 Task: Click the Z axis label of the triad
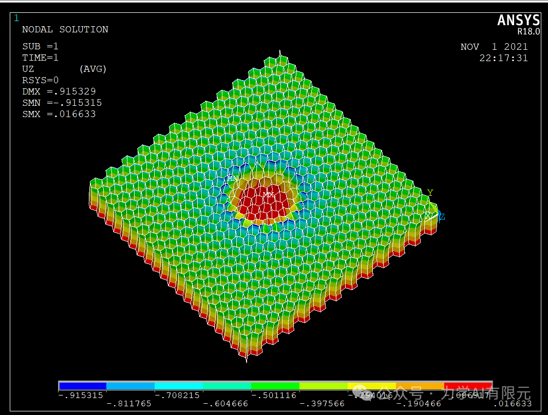pyautogui.click(x=442, y=217)
